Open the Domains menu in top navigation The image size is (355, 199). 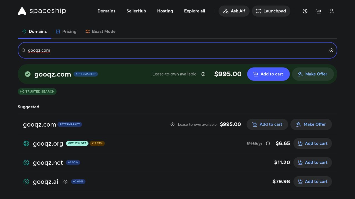pyautogui.click(x=106, y=11)
